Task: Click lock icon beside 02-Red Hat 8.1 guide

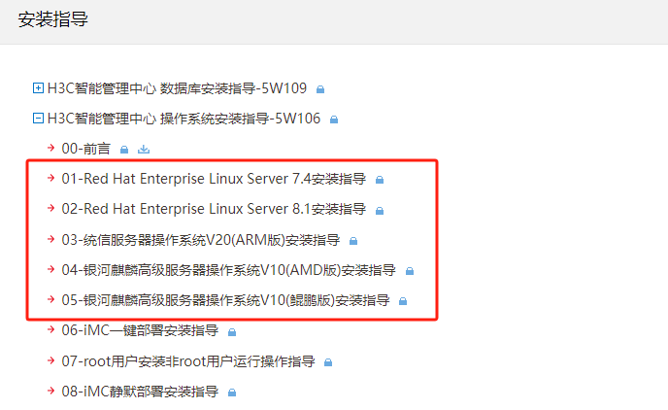Action: [x=380, y=211]
